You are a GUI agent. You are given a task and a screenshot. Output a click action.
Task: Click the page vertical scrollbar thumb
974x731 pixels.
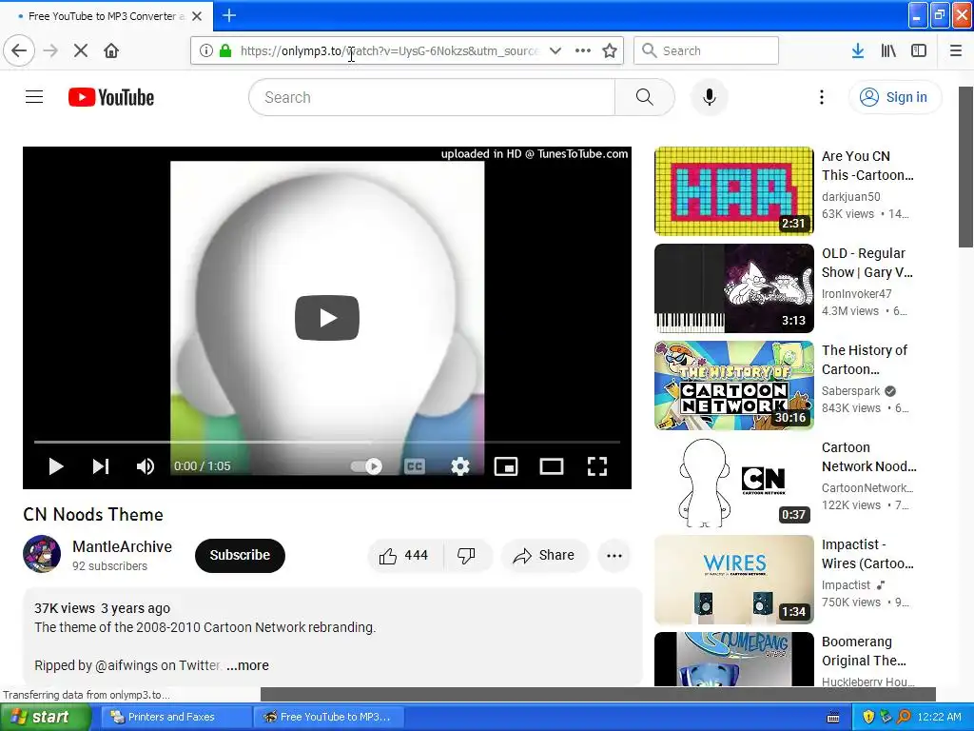coord(966,167)
